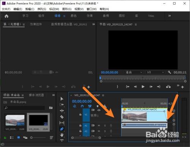190x147 pixels.
Task: Select the Selection arrow tool
Action: (x=62, y=99)
